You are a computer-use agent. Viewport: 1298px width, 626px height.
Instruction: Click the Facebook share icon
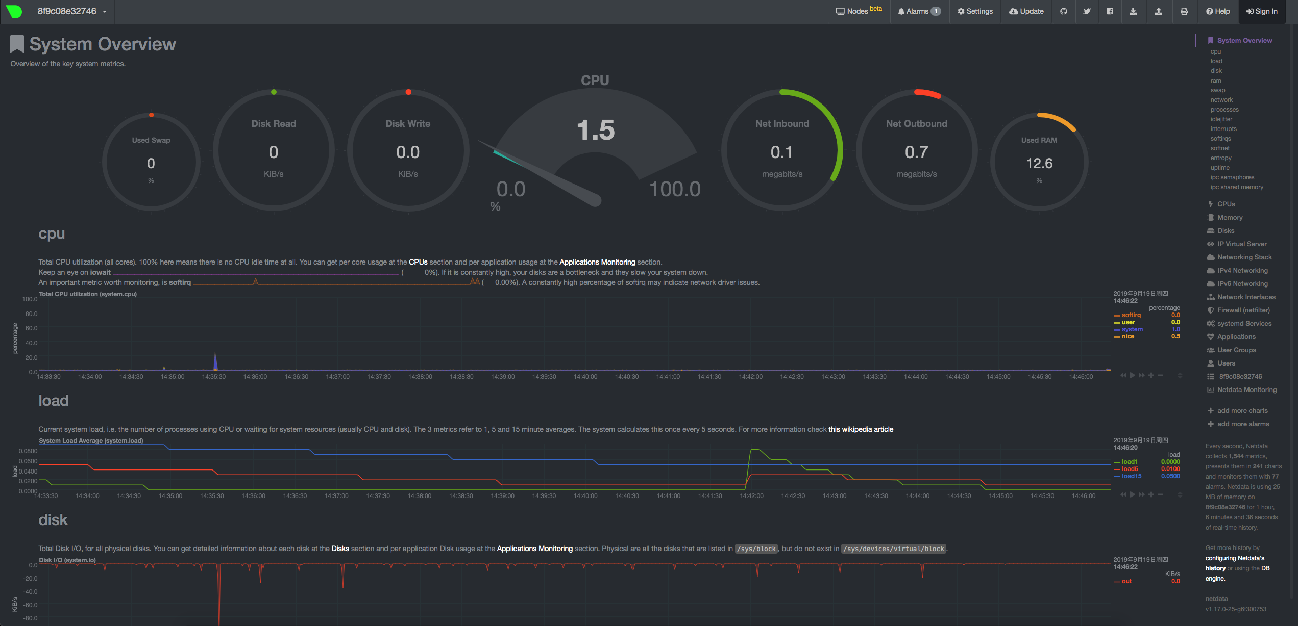pos(1110,11)
